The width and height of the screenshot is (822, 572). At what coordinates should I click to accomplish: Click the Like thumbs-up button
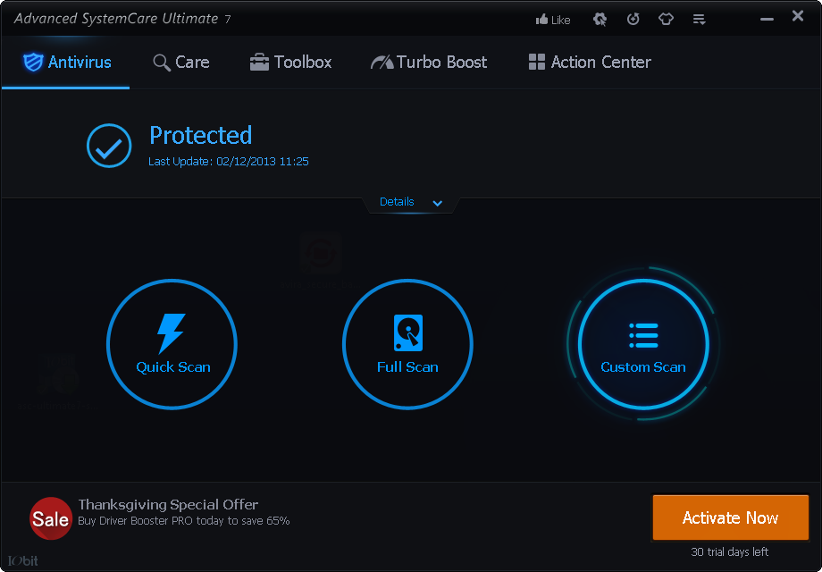[552, 19]
